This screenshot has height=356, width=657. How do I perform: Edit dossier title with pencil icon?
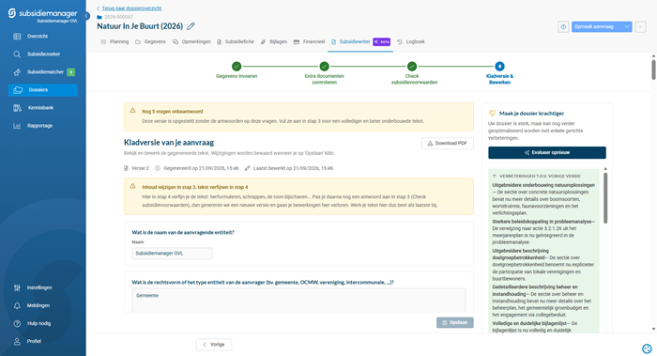[191, 26]
